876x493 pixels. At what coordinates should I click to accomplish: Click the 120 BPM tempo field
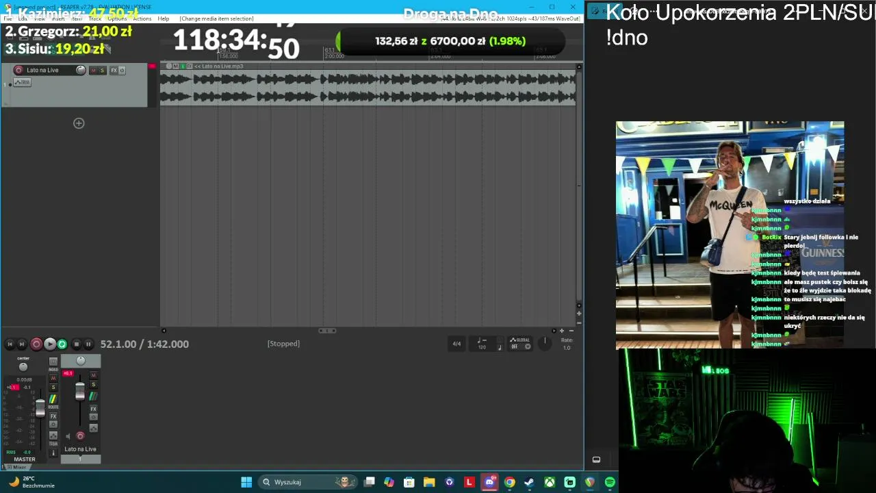[482, 347]
